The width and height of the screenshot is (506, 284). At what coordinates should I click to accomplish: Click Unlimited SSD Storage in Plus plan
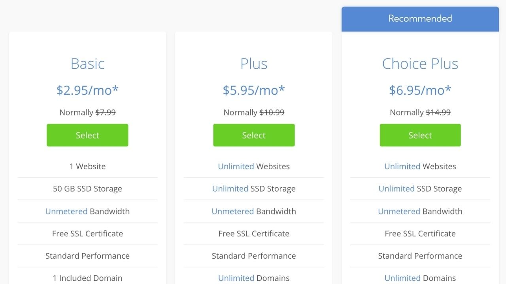click(254, 189)
